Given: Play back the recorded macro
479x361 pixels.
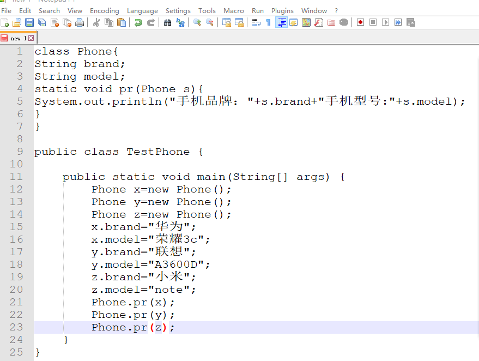Looking at the screenshot, I should (385, 22).
